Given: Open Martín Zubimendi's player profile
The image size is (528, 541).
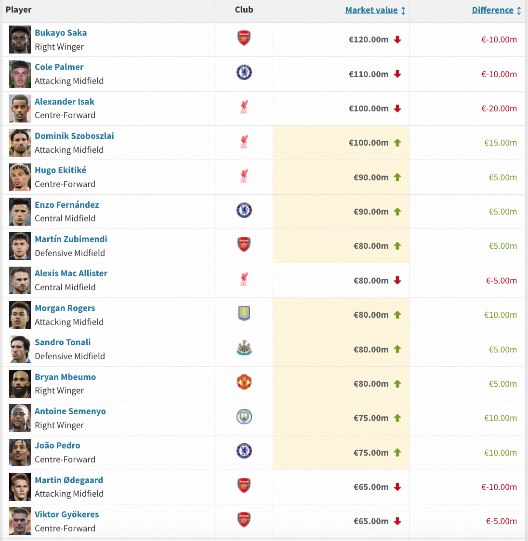Looking at the screenshot, I should [71, 239].
